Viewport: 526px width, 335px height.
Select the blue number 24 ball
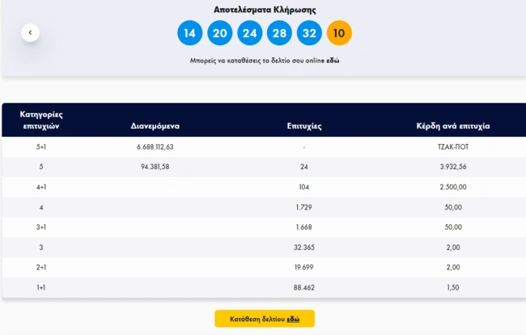[249, 33]
